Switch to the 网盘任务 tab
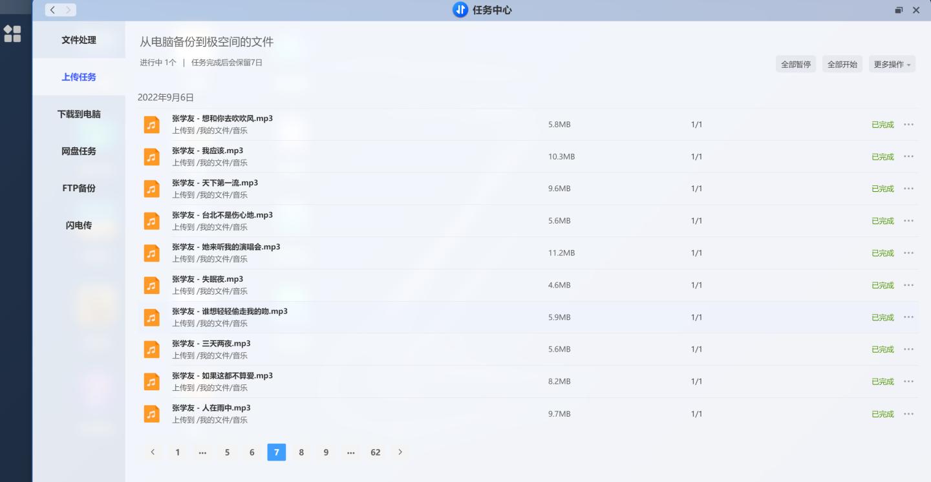Image resolution: width=931 pixels, height=482 pixels. coord(79,151)
